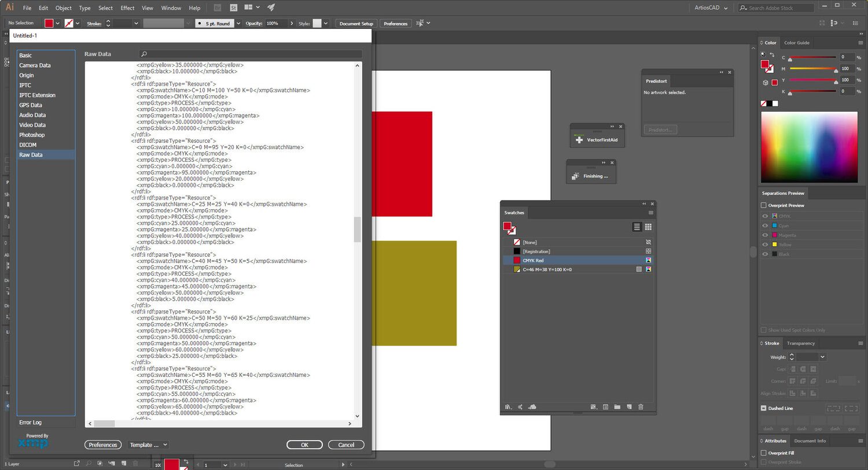Viewport: 868px width, 470px height.
Task: Click the in-gamut red color box
Action: coord(775,83)
